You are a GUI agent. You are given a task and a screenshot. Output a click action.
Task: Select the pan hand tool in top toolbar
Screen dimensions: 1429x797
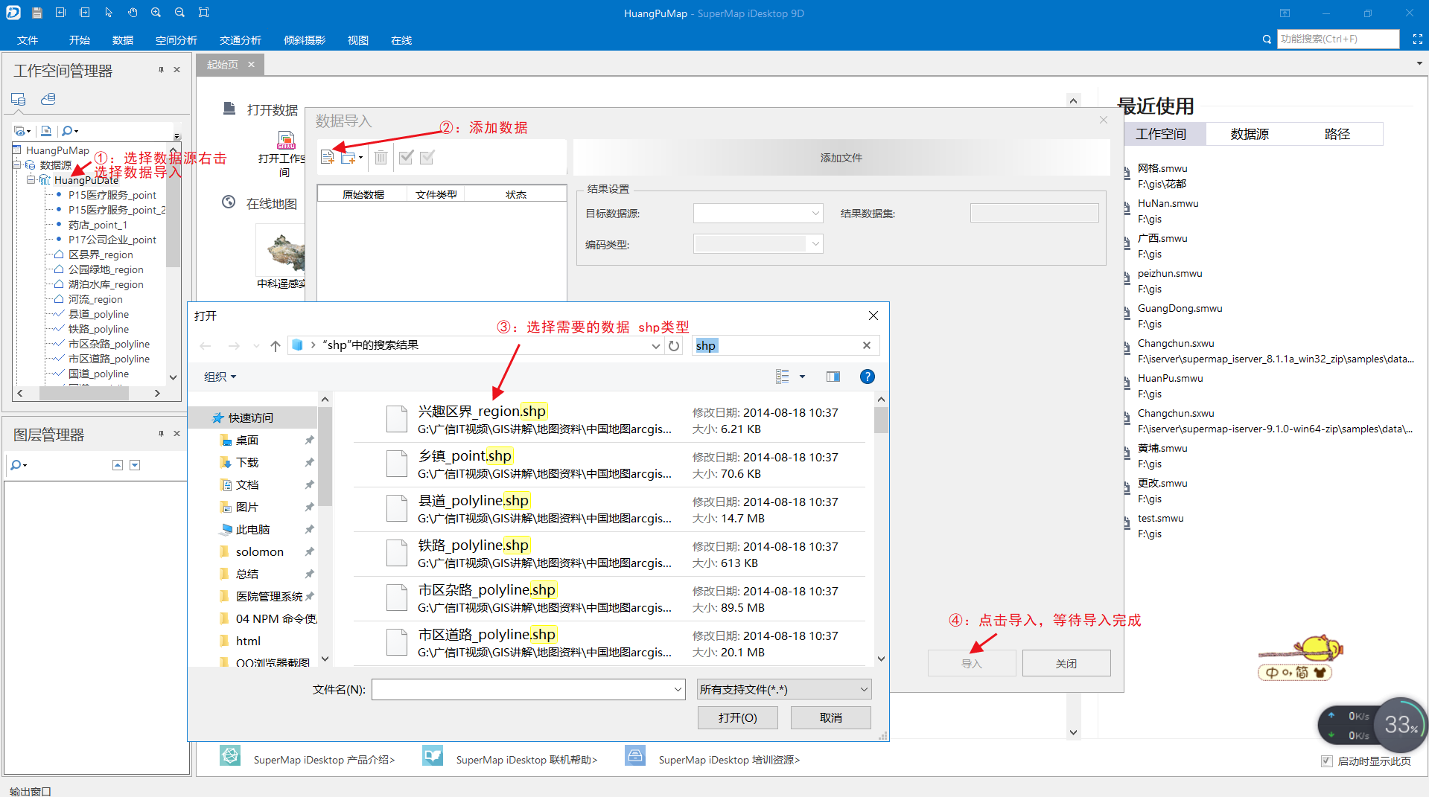[x=133, y=11]
